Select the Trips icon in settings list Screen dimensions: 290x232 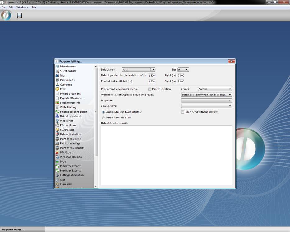(x=57, y=76)
